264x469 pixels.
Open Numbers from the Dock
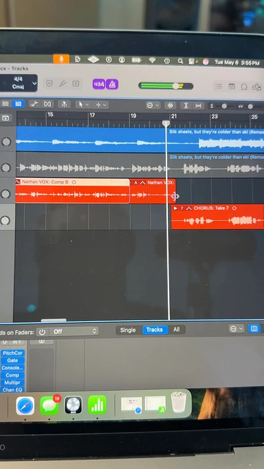(97, 404)
